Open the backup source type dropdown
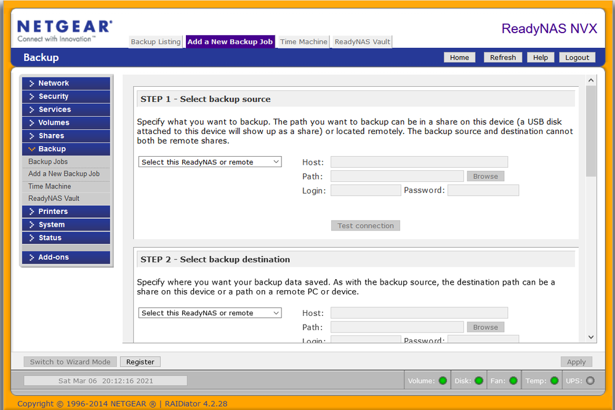The width and height of the screenshot is (615, 410). (x=209, y=162)
